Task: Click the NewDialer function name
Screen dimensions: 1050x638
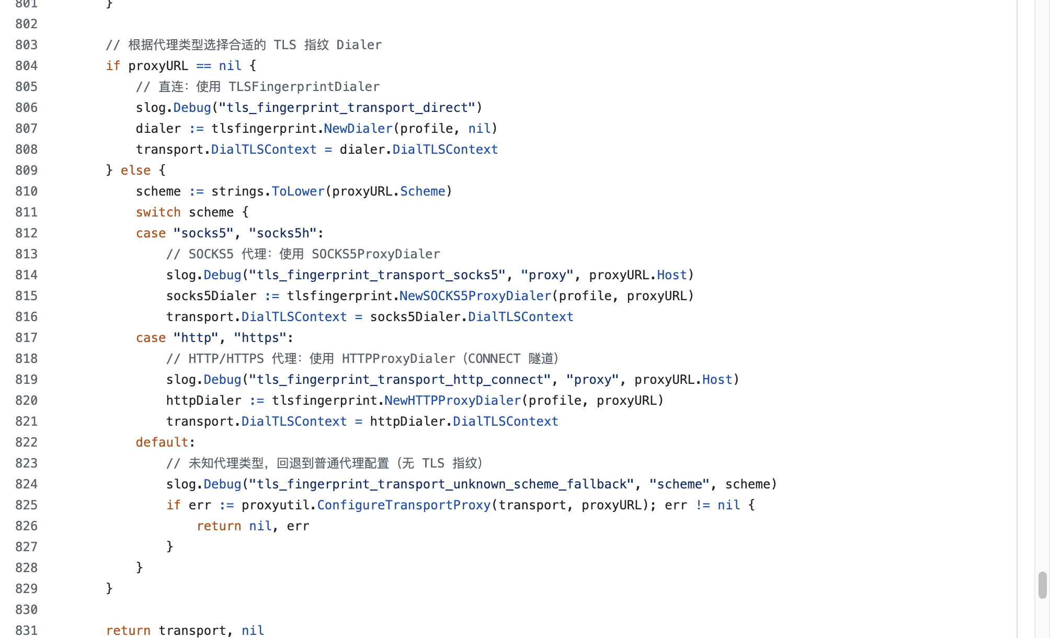Action: coord(358,129)
